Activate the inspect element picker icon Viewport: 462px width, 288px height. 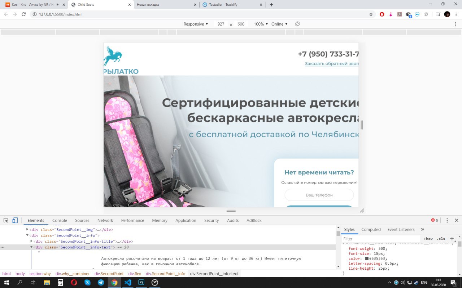[6, 220]
